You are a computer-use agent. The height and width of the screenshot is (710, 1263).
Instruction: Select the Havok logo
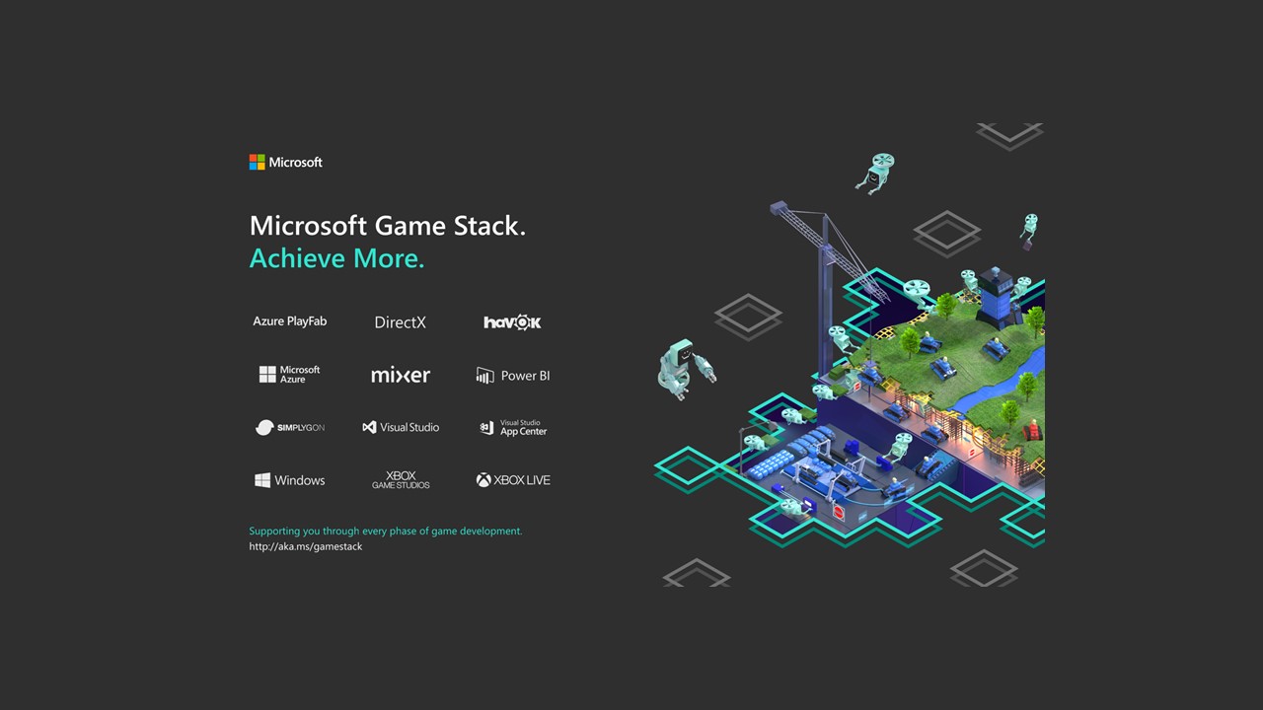click(512, 322)
